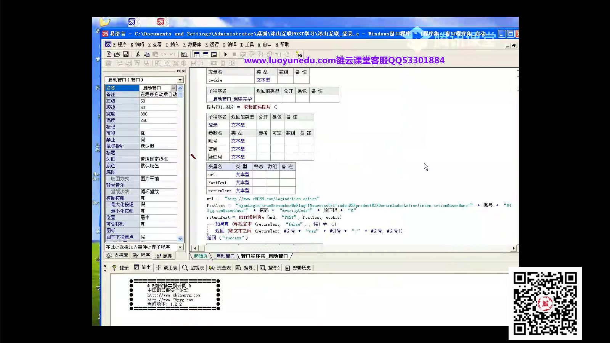Select the 禁止 property value 假
This screenshot has width=610, height=343.
(158, 140)
